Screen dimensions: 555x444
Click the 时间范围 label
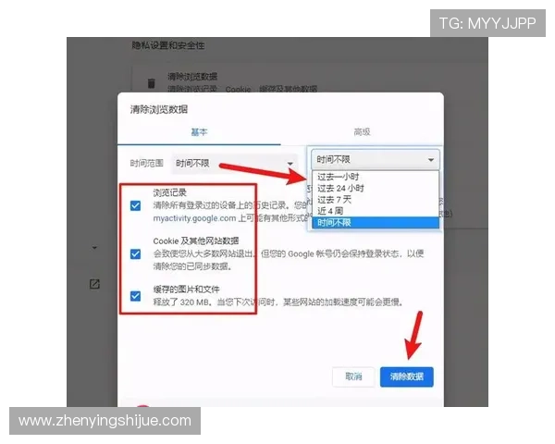tap(146, 163)
